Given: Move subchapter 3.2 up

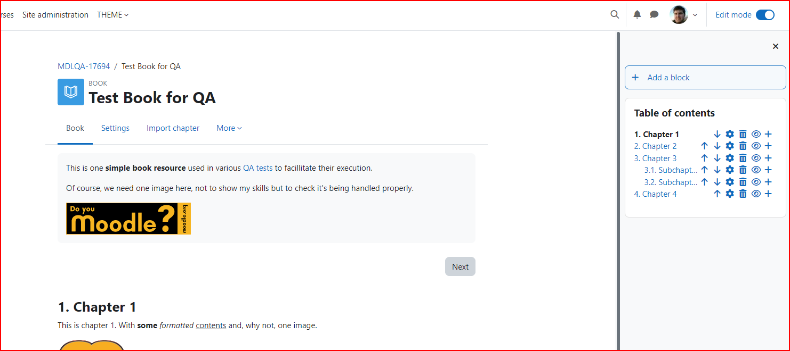Looking at the screenshot, I should click(x=704, y=182).
